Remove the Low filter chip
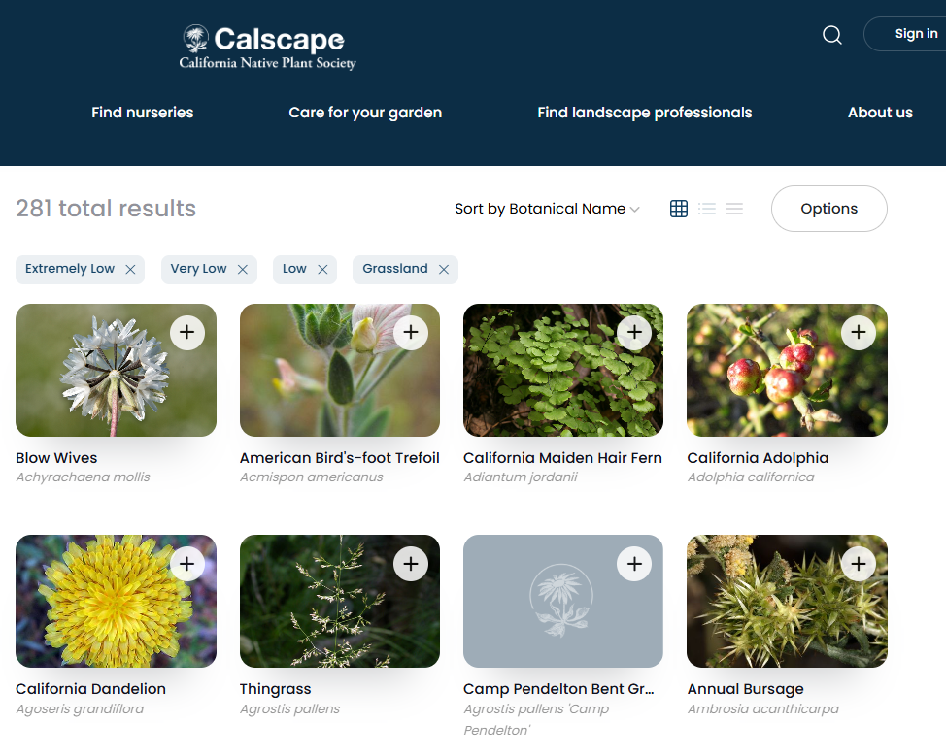The height and width of the screenshot is (756, 946). tap(322, 269)
